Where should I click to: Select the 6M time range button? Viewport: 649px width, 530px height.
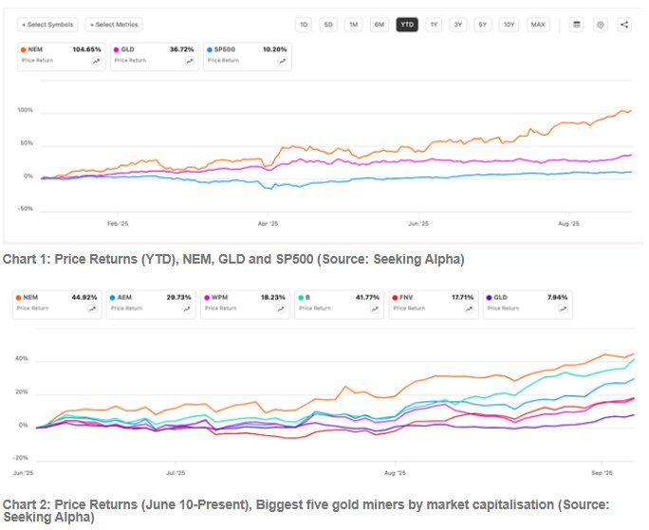pos(379,25)
